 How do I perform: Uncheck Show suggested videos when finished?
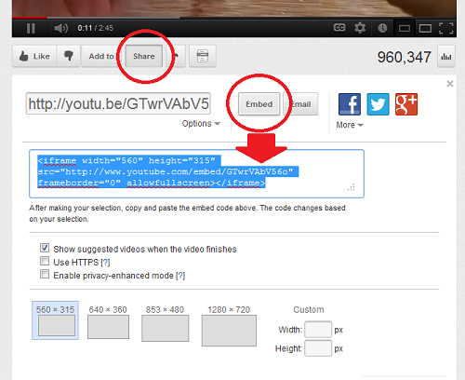point(45,248)
